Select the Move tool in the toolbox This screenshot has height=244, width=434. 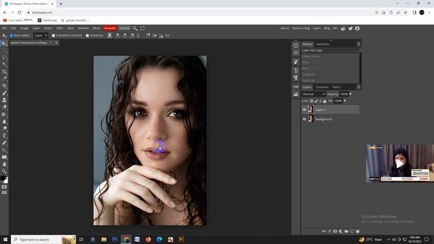click(x=4, y=43)
